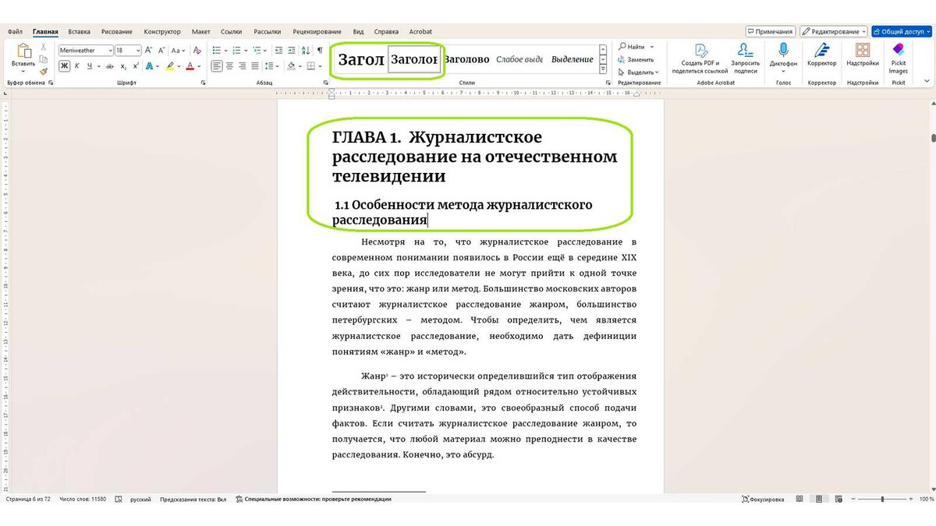Select the subscript formatting icon
Screen dimensions: 936x526
pyautogui.click(x=122, y=65)
